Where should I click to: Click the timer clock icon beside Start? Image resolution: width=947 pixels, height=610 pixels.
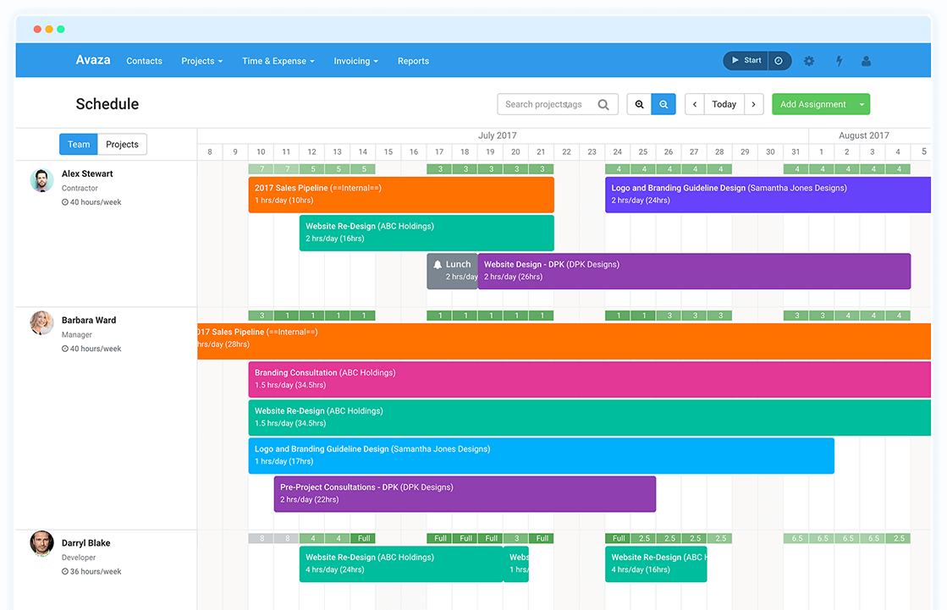coord(779,61)
